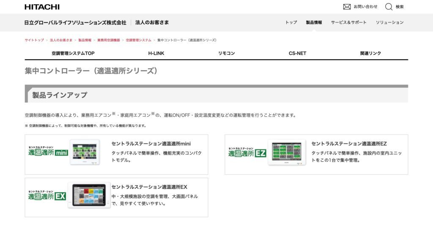The width and height of the screenshot is (433, 226).
Task: Go to サイトトップ breadcrumb
Action: [34, 40]
